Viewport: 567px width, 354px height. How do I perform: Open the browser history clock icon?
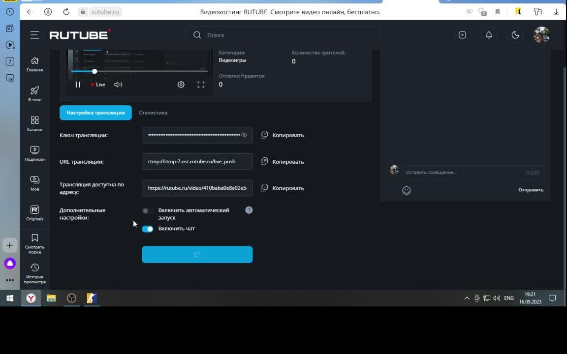pos(10,12)
